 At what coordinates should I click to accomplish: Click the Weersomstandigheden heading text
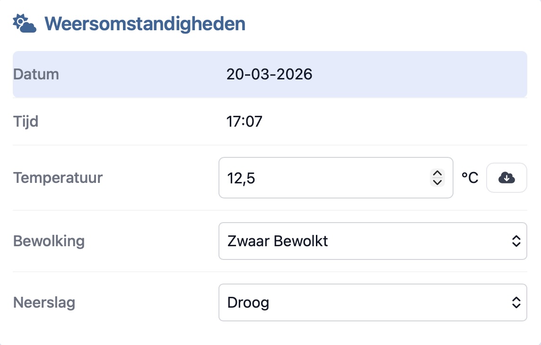[144, 23]
